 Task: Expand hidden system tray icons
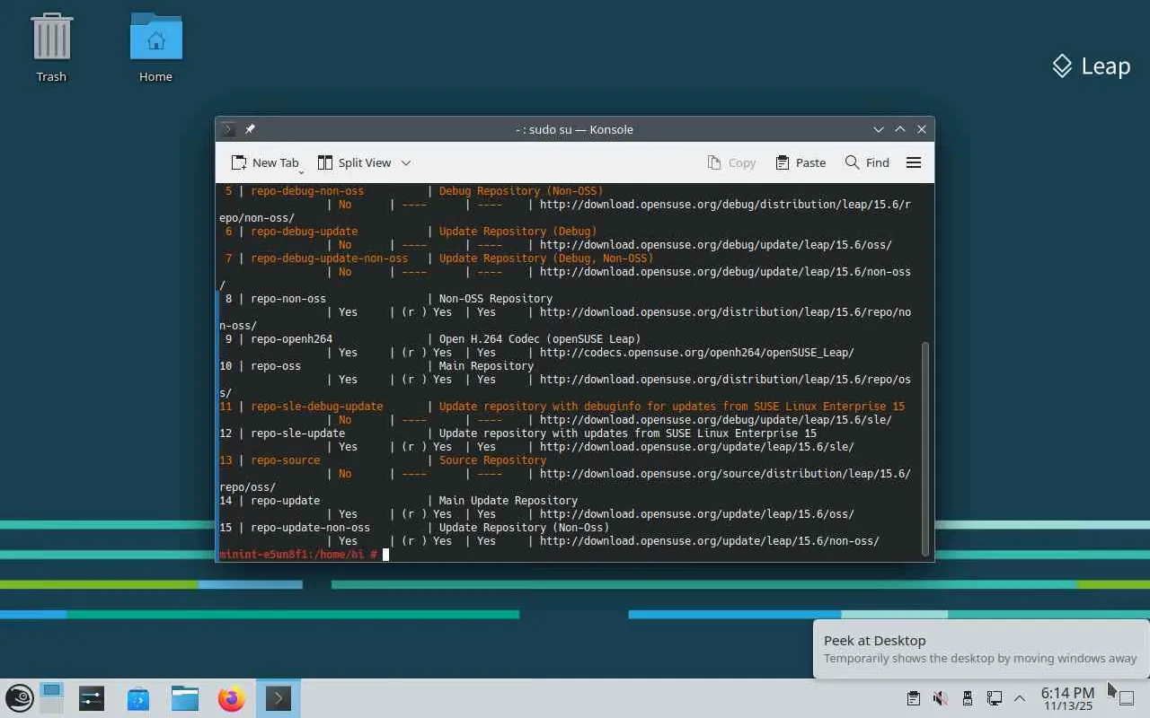pos(1020,698)
